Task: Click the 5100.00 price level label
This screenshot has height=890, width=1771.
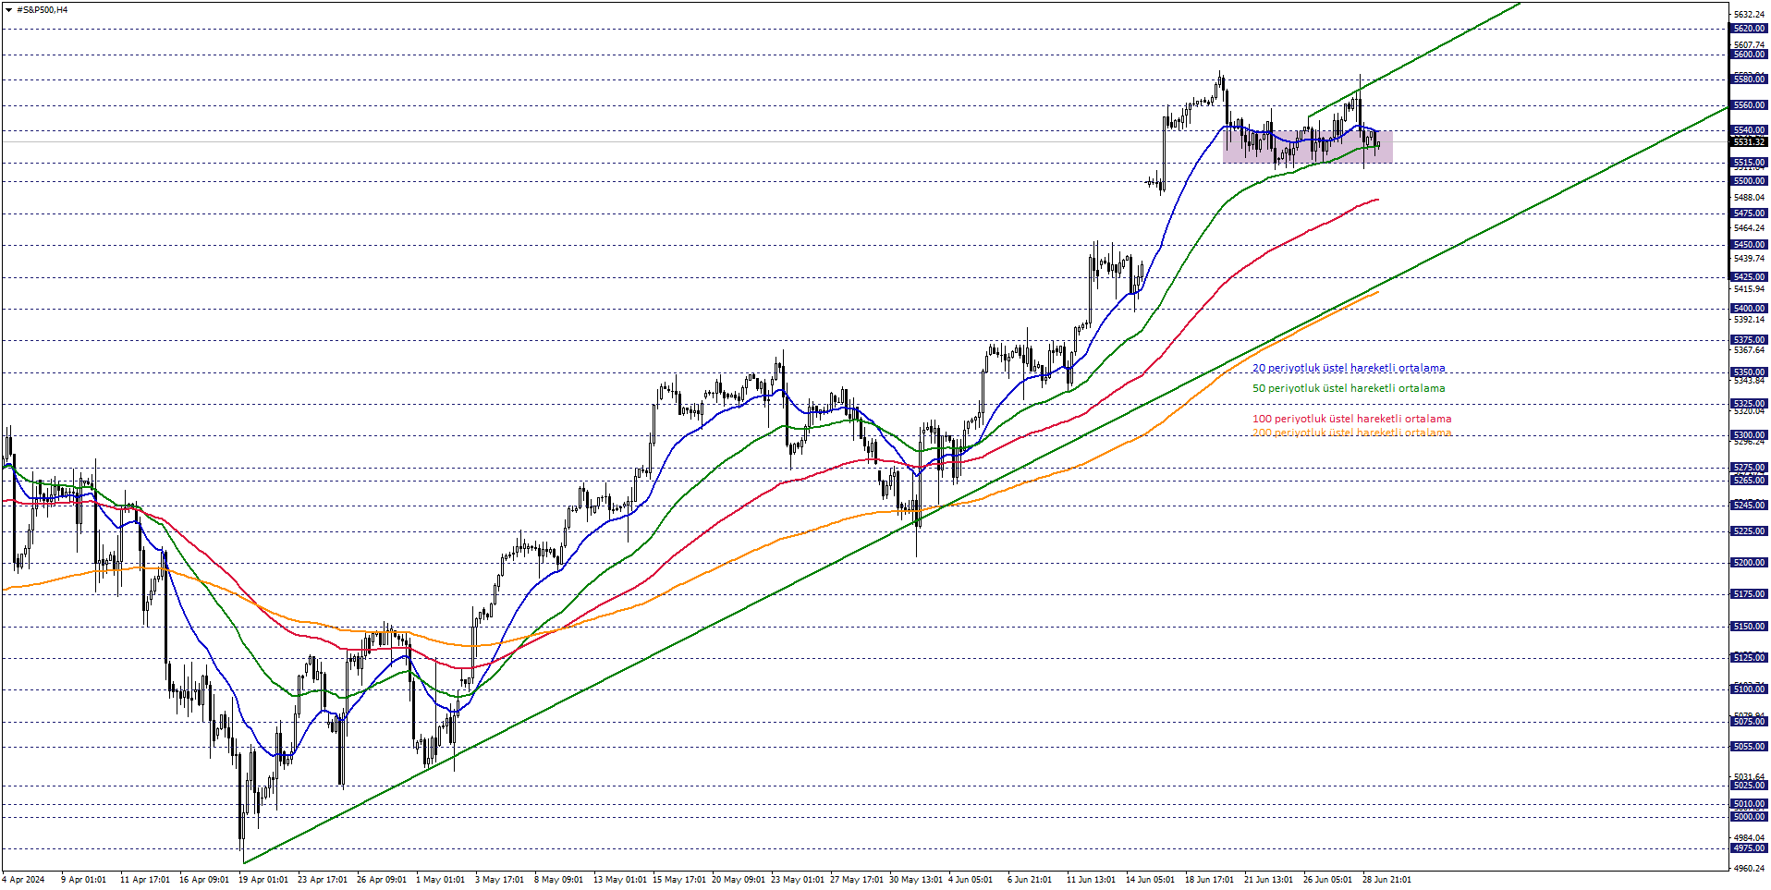Action: [1749, 689]
